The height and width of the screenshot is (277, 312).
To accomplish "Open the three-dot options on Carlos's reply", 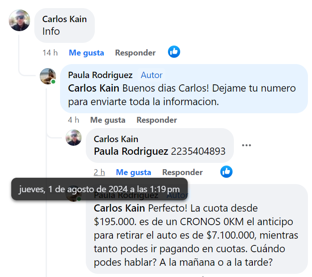I will pyautogui.click(x=246, y=145).
